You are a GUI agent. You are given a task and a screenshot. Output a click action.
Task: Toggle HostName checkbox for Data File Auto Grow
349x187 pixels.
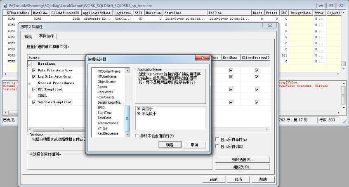coord(231,70)
